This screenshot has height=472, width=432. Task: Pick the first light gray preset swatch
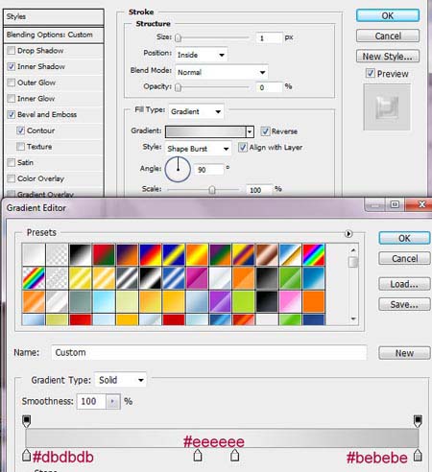point(34,254)
